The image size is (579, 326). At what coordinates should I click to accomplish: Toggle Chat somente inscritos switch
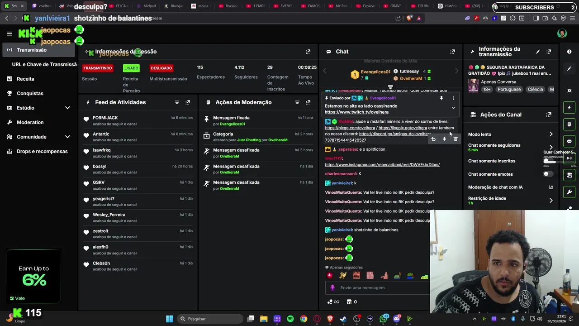coord(548,161)
